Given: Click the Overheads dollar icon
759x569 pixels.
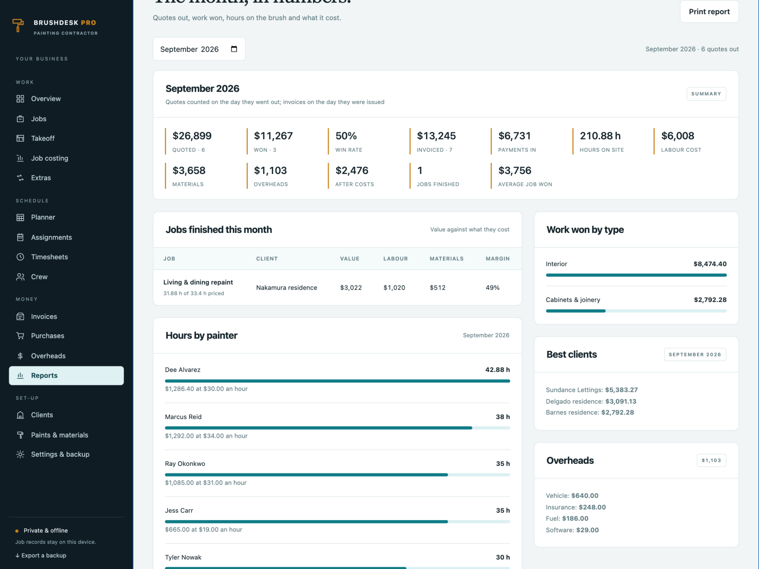Looking at the screenshot, I should pos(20,356).
